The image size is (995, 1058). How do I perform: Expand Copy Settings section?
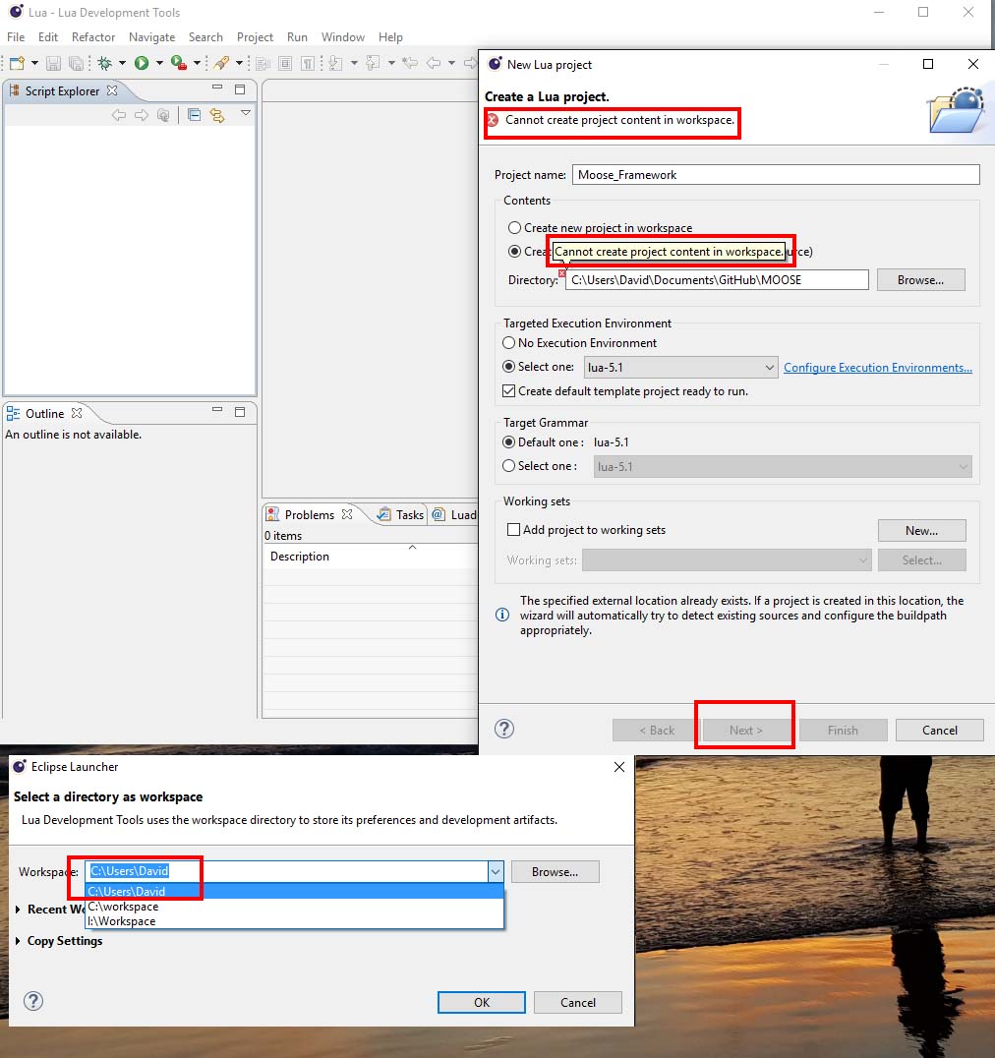tap(18, 941)
